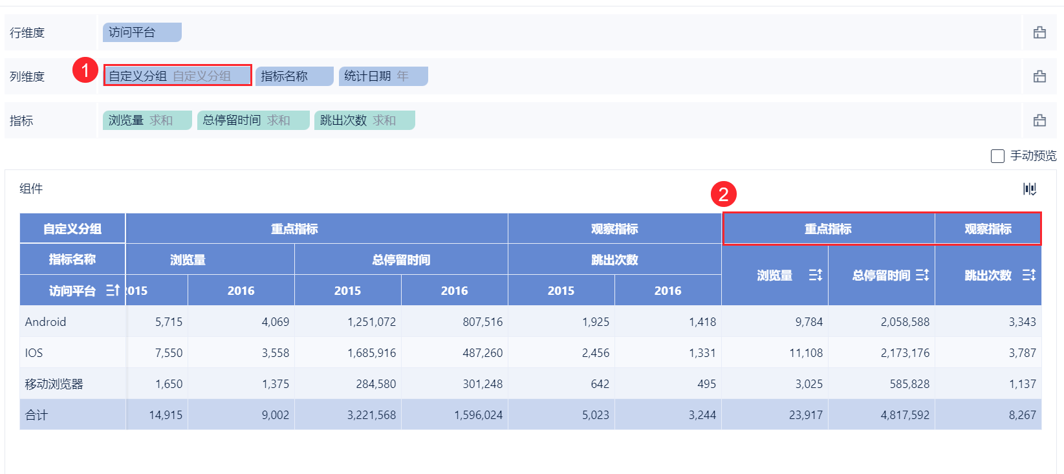Image resolution: width=1064 pixels, height=474 pixels.
Task: Enable the 手动预览 checkbox
Action: pos(997,156)
